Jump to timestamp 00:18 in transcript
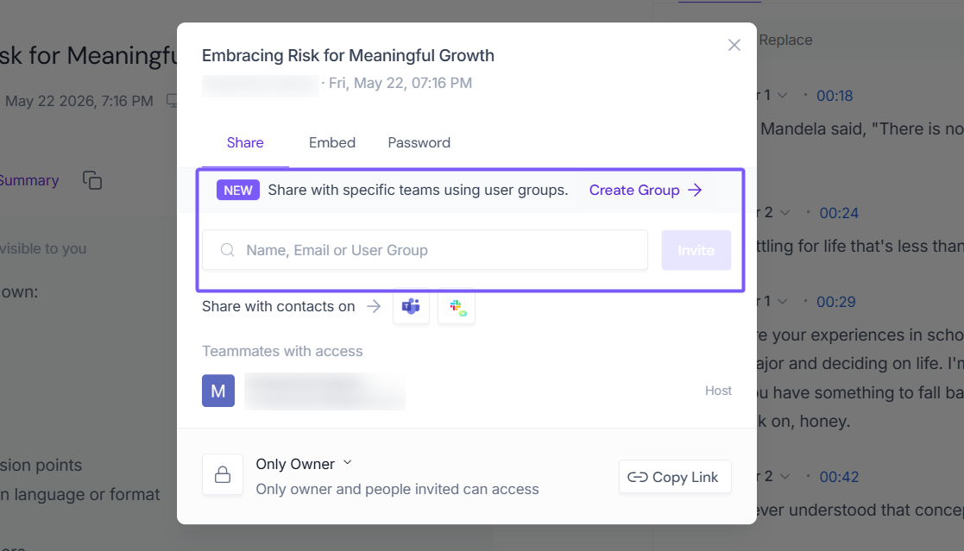 pos(835,96)
